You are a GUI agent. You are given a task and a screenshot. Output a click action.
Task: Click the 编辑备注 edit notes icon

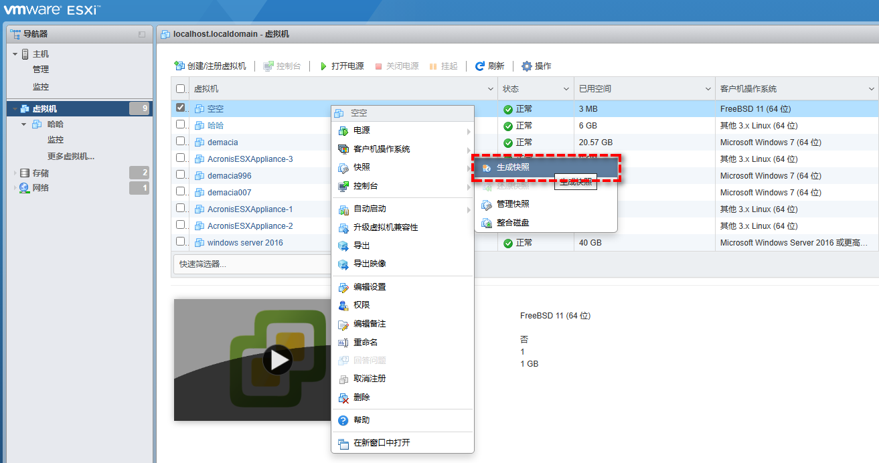tap(343, 324)
